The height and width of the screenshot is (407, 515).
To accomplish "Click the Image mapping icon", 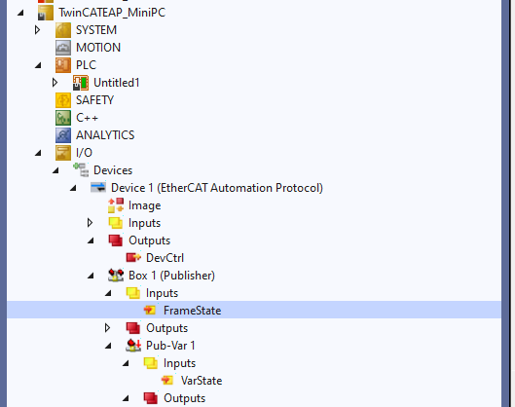I will (x=116, y=205).
